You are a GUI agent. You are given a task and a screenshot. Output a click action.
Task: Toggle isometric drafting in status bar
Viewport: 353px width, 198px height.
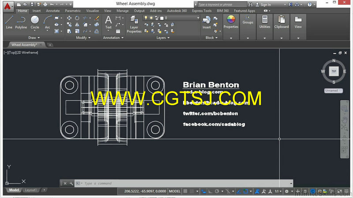[x=228, y=191]
